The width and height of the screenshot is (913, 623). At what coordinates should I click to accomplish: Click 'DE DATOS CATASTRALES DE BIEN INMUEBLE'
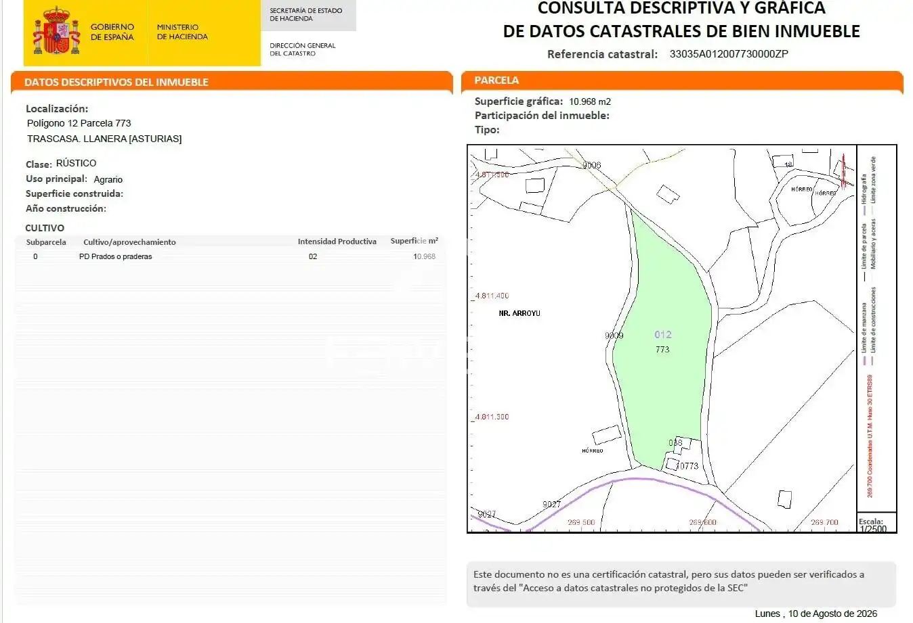(681, 31)
